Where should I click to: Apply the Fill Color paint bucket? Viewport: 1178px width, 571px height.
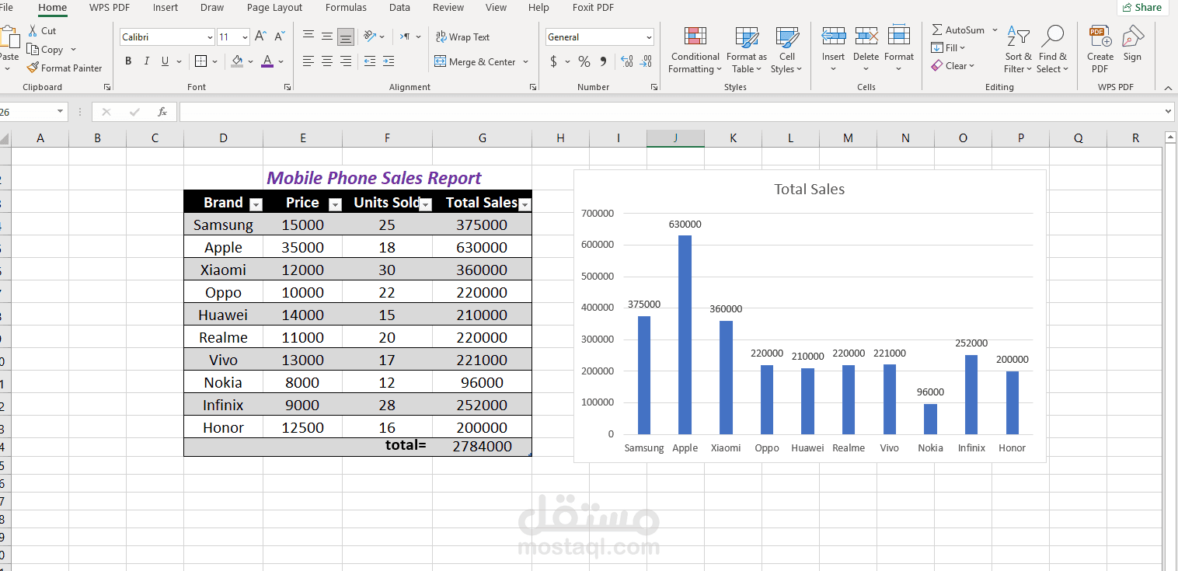[x=237, y=61]
